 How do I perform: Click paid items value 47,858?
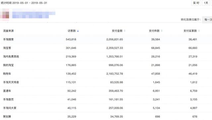tap(156, 74)
